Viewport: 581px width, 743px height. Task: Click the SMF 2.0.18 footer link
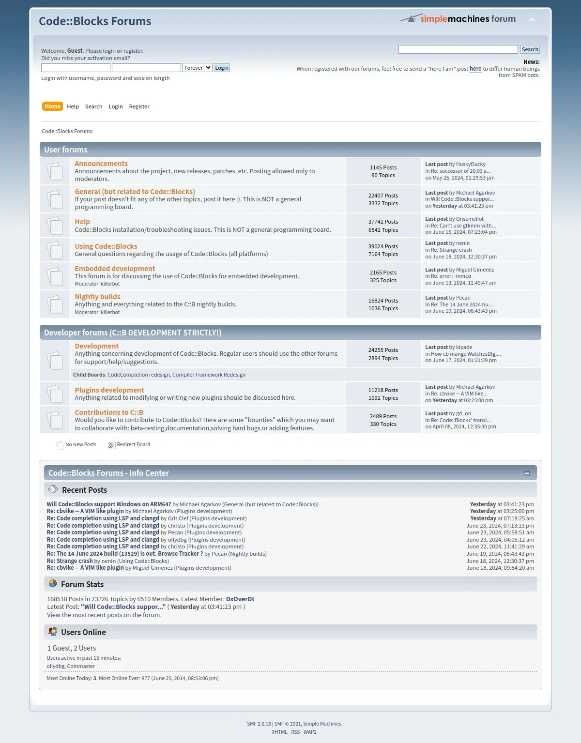tap(259, 724)
